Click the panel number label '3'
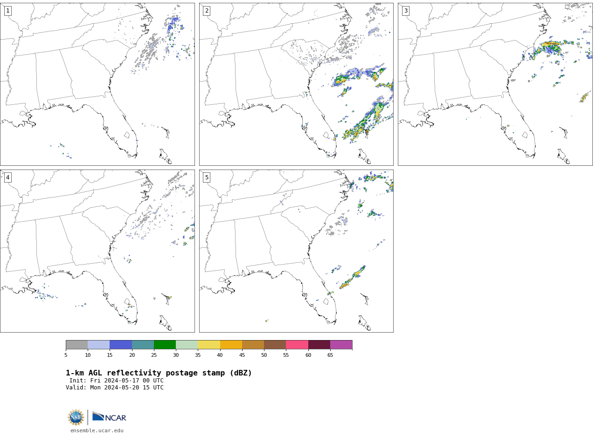The image size is (597, 436). pos(405,11)
